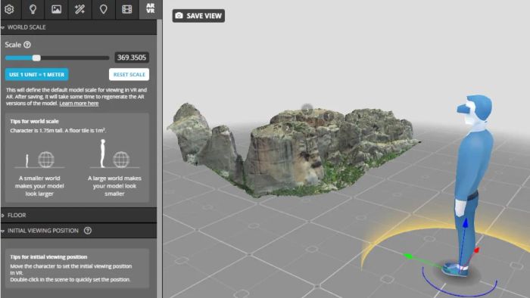Click the small person and globe illustration
The height and width of the screenshot is (298, 530).
(39, 160)
